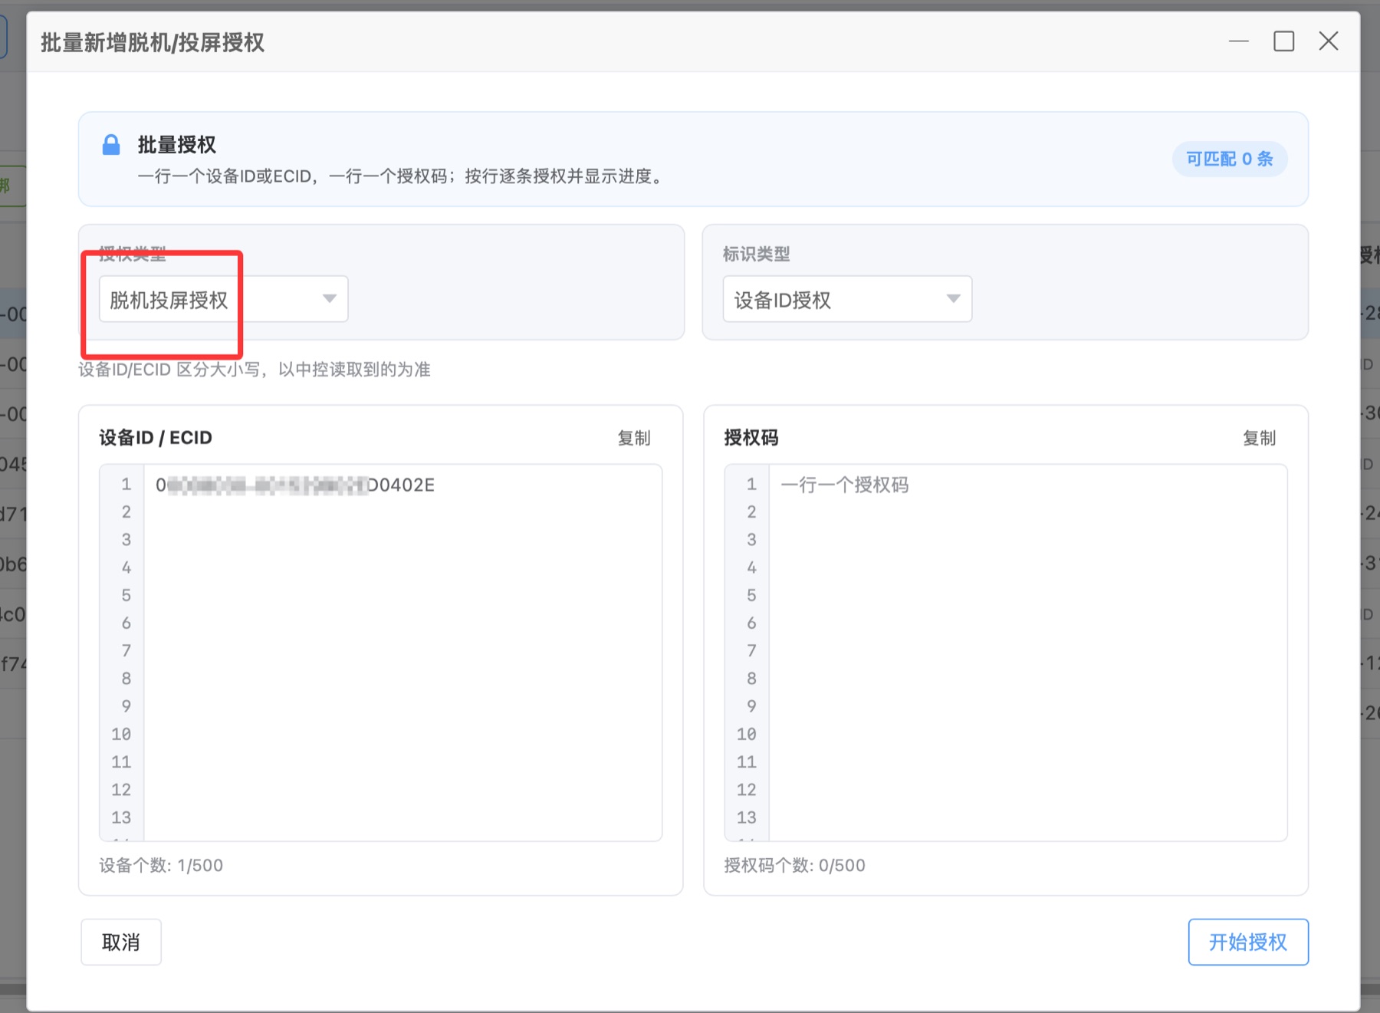Click the 标识类型 label
This screenshot has height=1013, width=1380.
(x=756, y=254)
